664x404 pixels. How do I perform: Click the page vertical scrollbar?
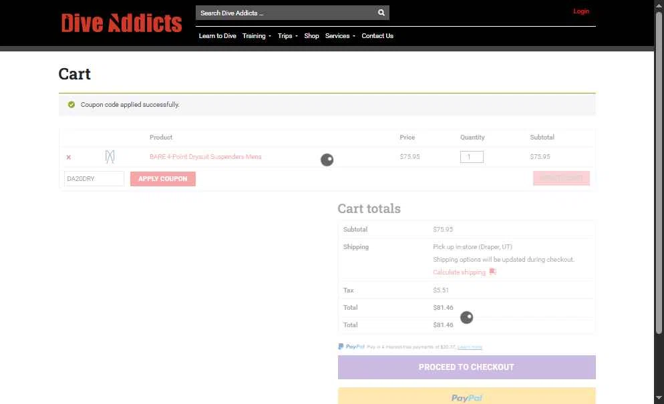pyautogui.click(x=659, y=173)
